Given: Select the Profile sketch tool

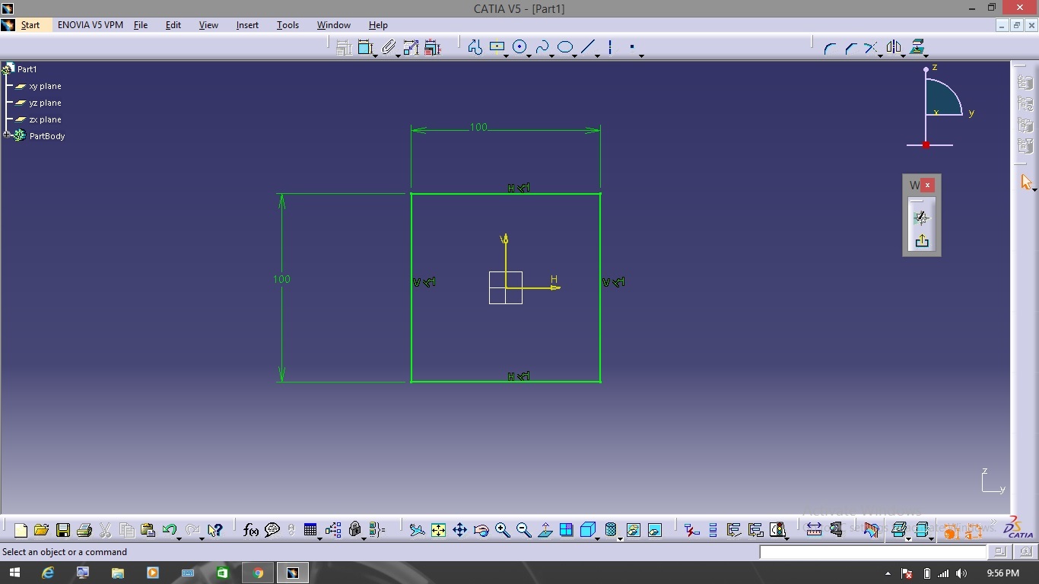Looking at the screenshot, I should click(475, 47).
